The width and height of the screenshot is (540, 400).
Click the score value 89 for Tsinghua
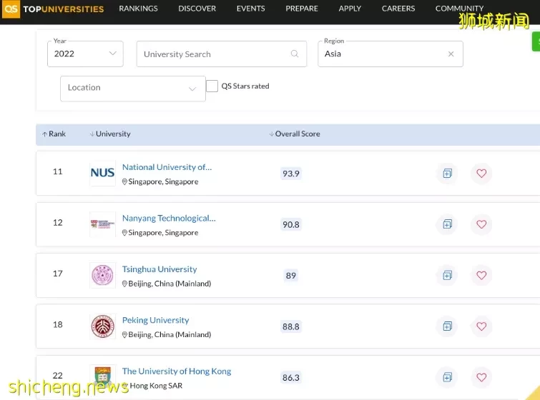[291, 276]
